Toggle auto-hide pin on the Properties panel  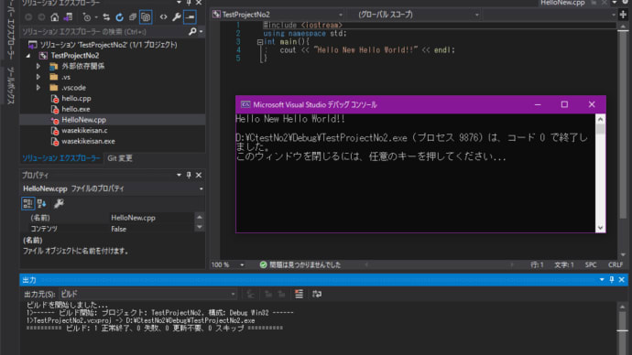tap(189, 175)
